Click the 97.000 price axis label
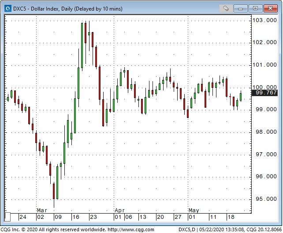Screen dimensions: 283x233 tap(266, 154)
